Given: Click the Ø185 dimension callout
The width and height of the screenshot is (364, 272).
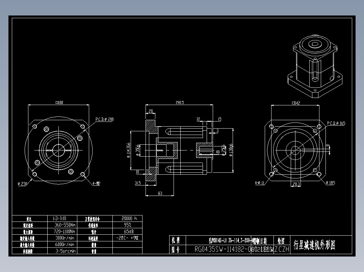Looking at the screenshot, I should [330, 182].
